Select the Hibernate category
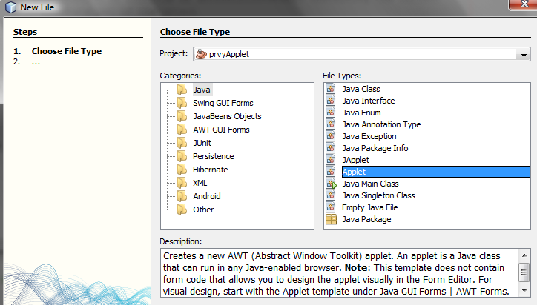 (x=211, y=170)
